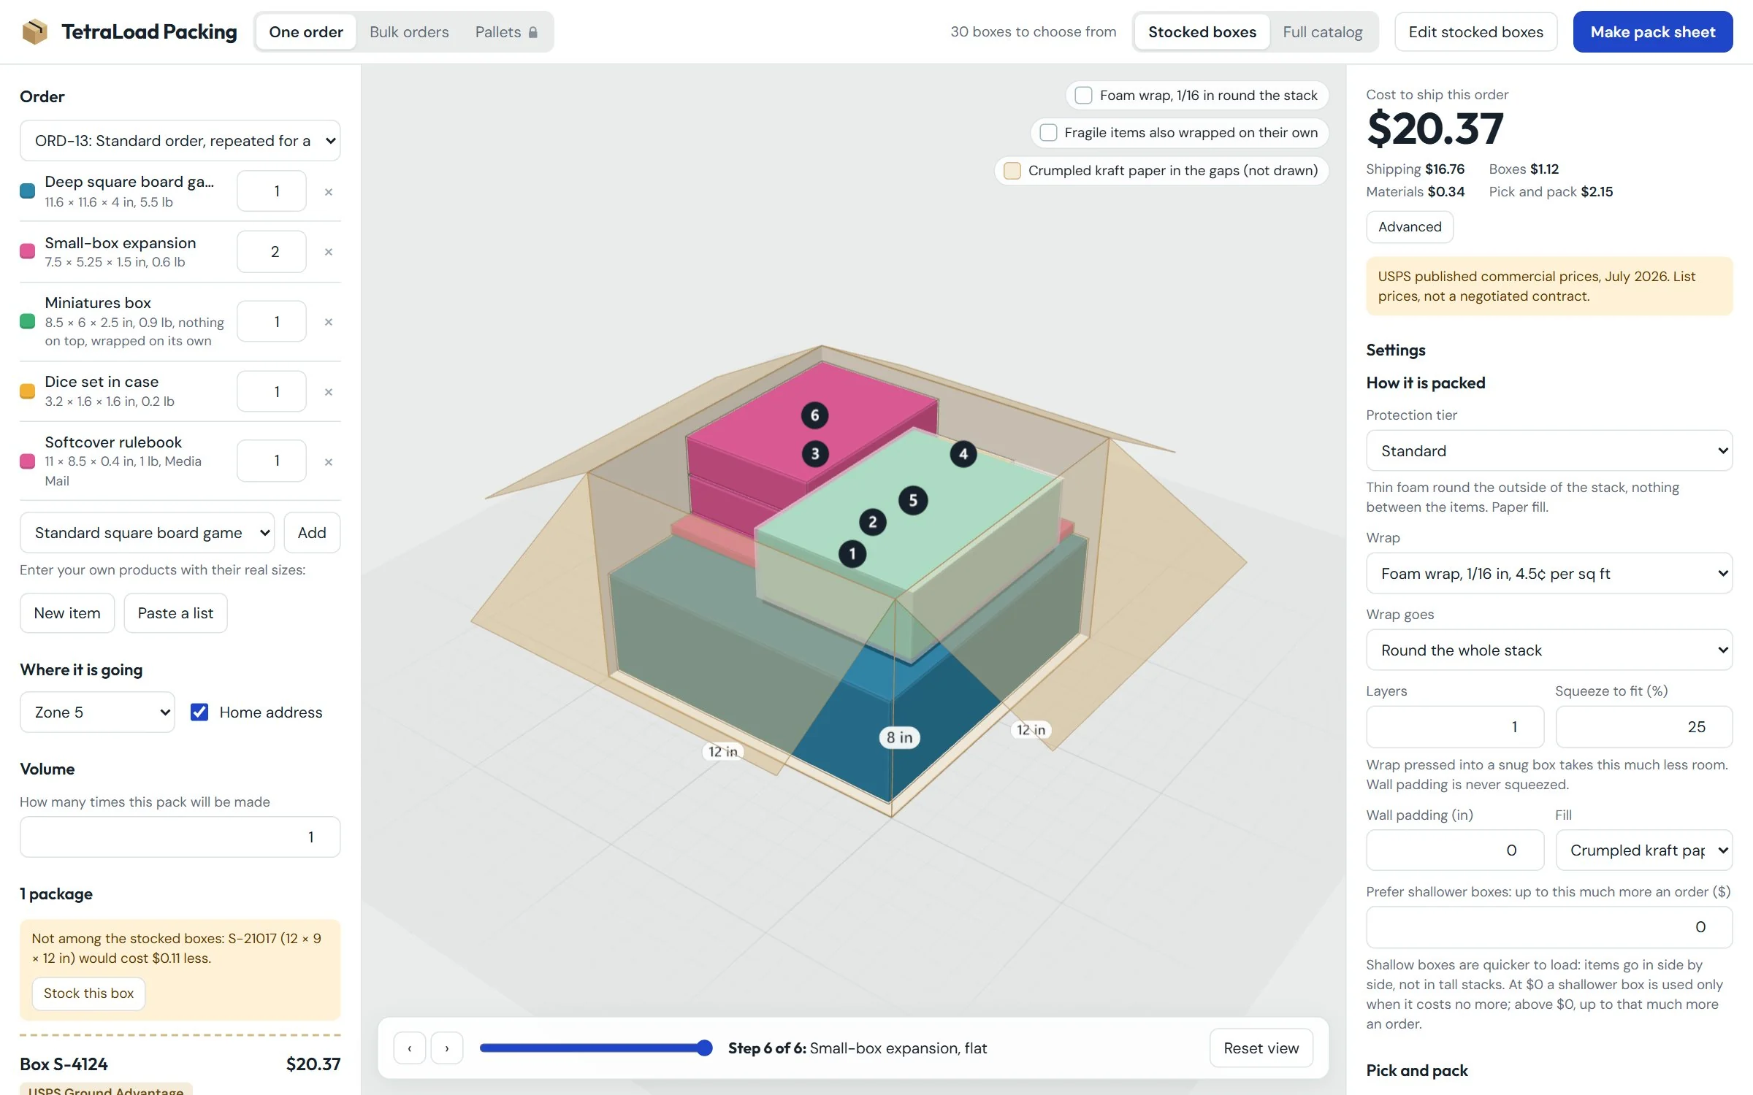Click Edit stocked boxes button
This screenshot has height=1095, width=1753.
[1476, 32]
